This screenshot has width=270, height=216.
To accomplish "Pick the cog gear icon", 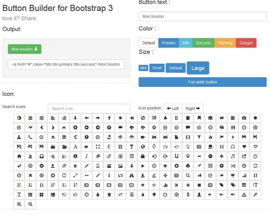I will [154, 128].
